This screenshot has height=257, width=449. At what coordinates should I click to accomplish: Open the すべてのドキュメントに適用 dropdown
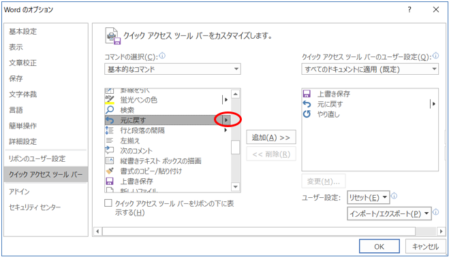370,69
